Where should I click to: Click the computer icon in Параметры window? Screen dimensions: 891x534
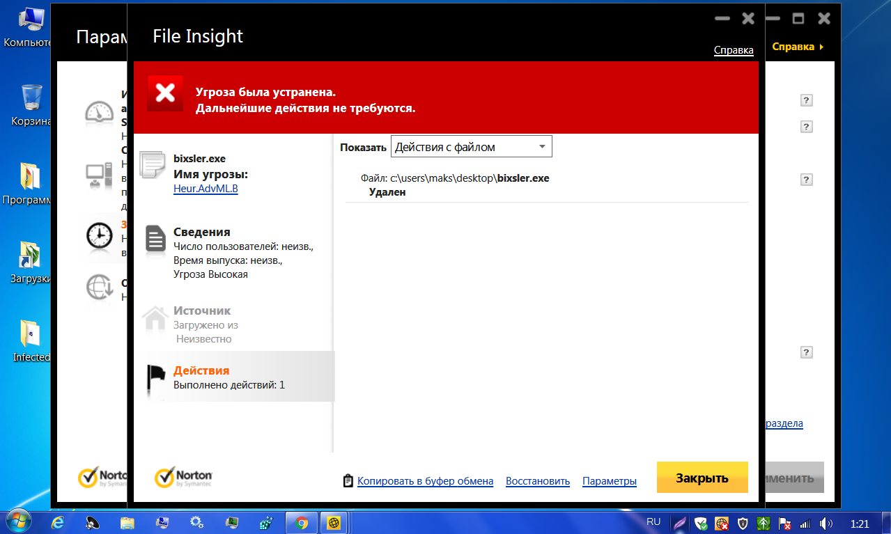[99, 174]
